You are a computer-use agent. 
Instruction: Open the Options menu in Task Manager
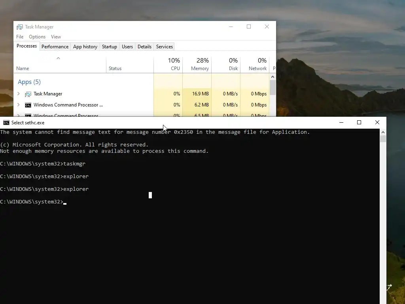(x=37, y=37)
